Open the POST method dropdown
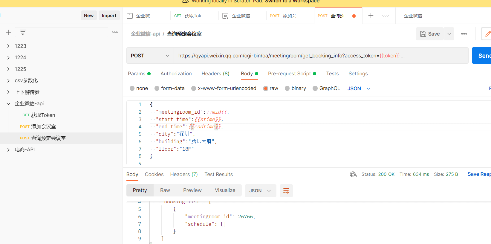This screenshot has width=491, height=244. pyautogui.click(x=150, y=56)
